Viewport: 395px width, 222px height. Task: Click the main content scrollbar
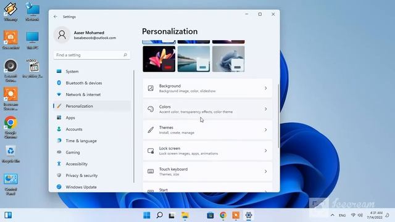click(278, 116)
